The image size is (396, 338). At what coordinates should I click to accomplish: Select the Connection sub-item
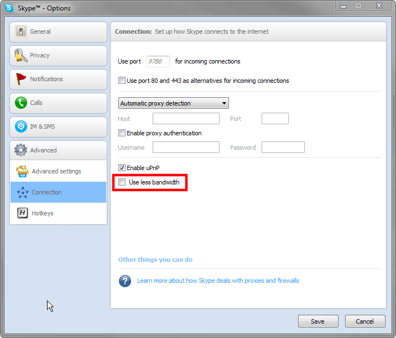(x=47, y=192)
